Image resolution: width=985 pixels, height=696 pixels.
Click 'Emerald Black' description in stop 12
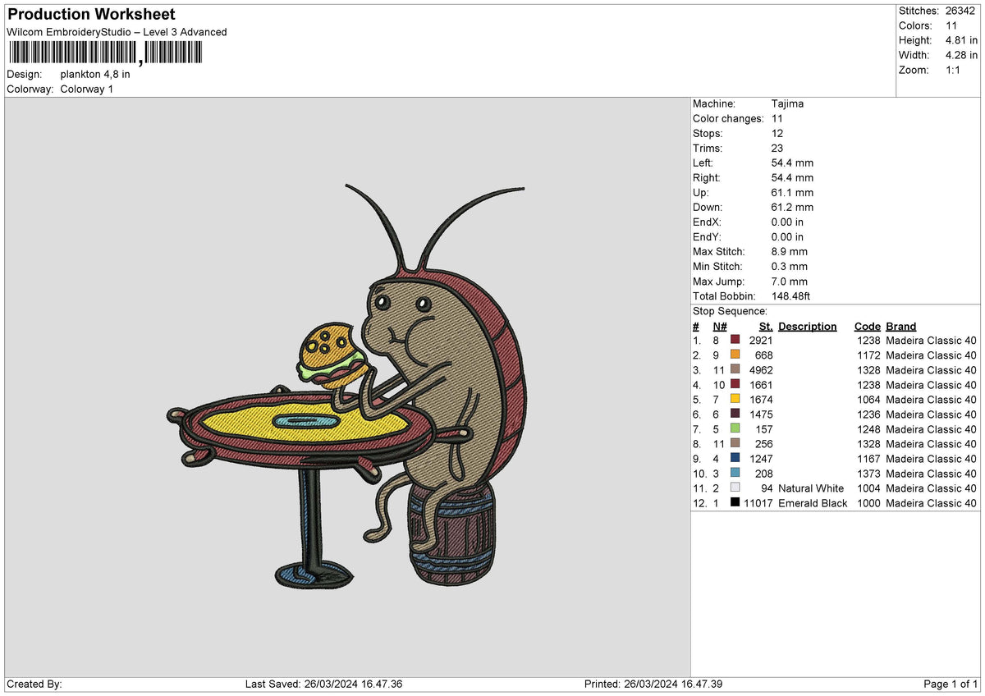pyautogui.click(x=813, y=502)
